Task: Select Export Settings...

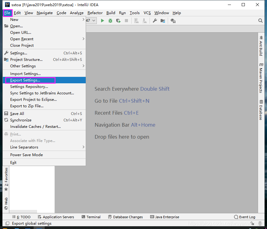Action: [x=44, y=80]
